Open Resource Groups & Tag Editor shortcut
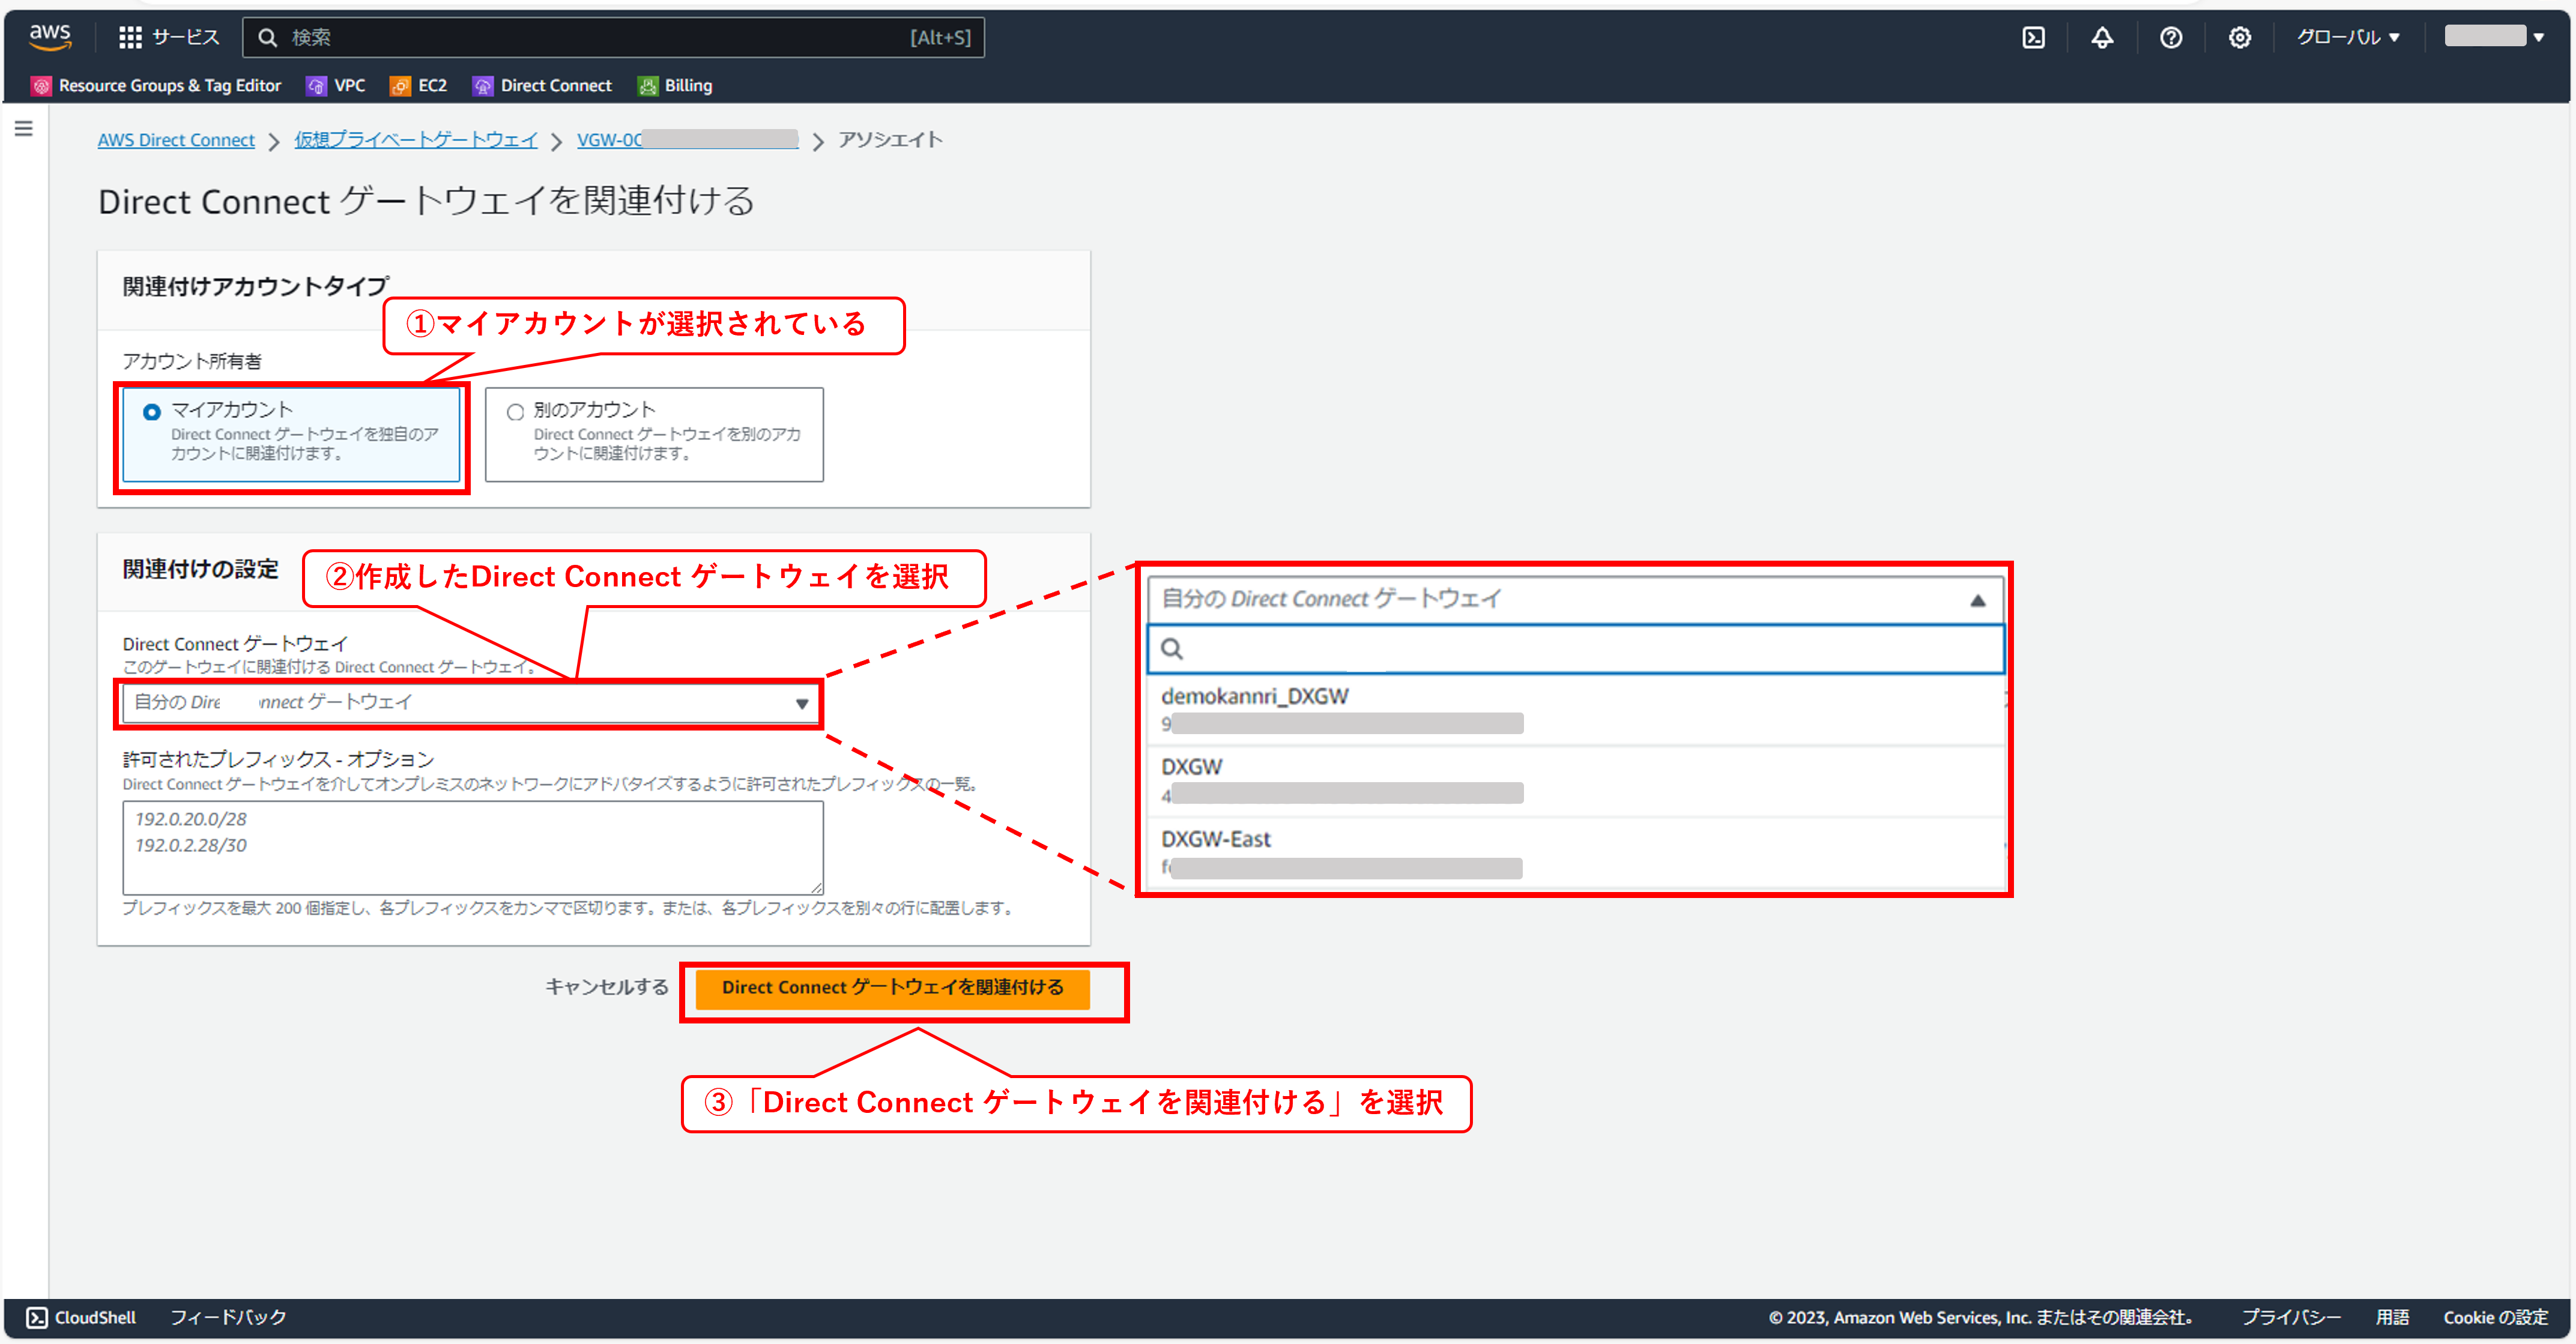The image size is (2576, 1344). coord(156,85)
